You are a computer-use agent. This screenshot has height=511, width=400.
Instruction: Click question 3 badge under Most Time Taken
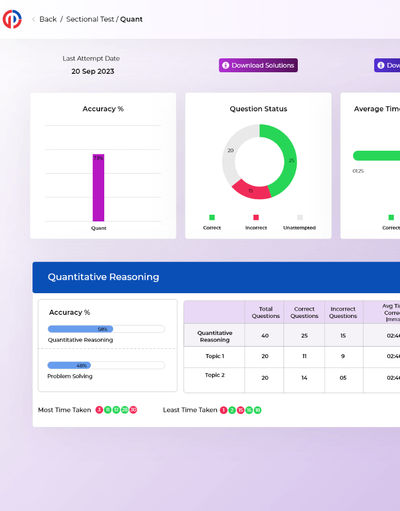point(99,410)
